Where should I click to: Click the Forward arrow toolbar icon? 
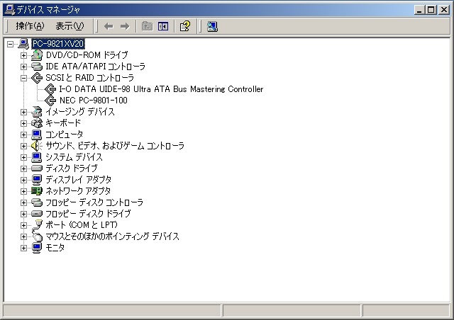click(125, 27)
